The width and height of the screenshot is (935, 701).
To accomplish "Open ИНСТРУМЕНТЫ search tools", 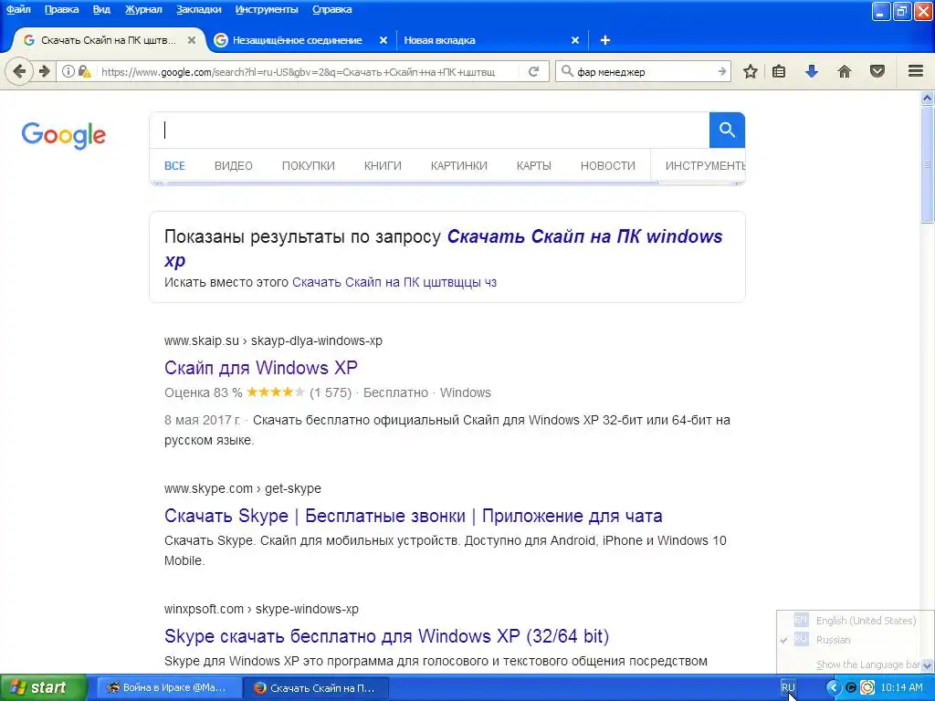I will [705, 166].
